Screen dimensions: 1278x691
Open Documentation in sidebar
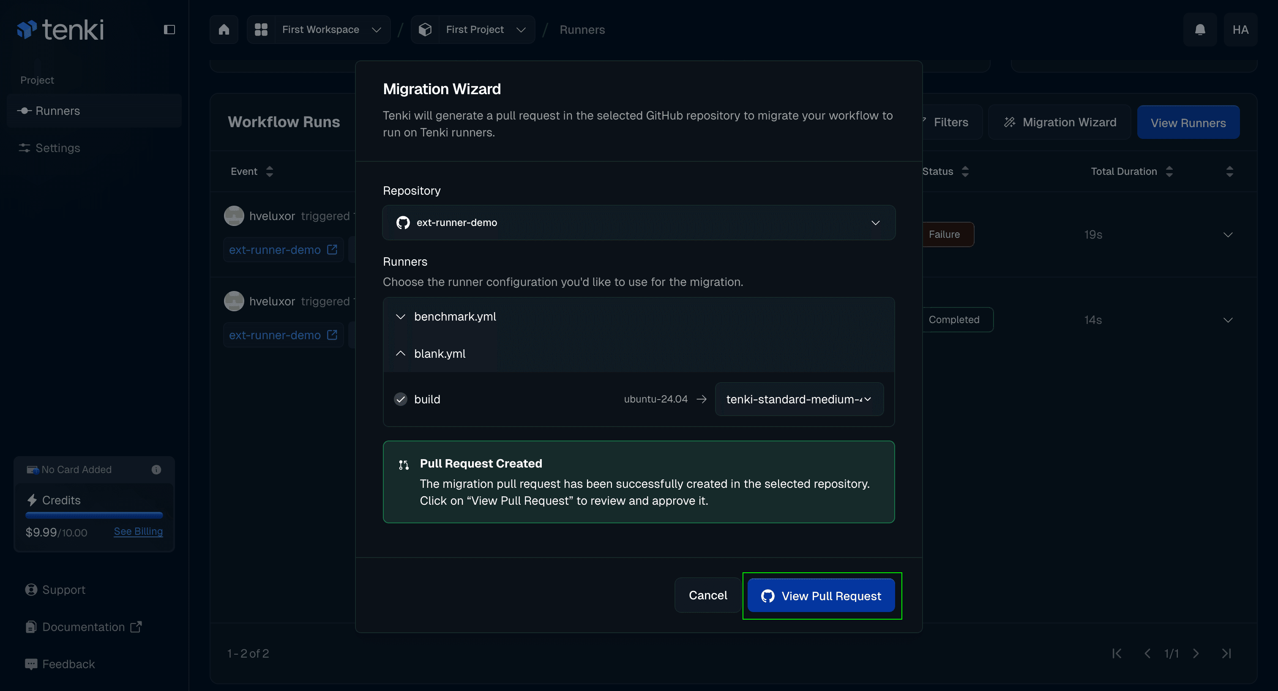click(x=83, y=626)
